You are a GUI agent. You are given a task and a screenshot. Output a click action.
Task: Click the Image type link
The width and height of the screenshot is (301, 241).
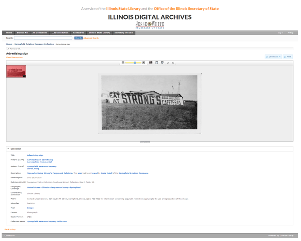(x=30, y=208)
